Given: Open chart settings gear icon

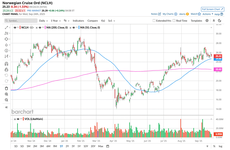Looking at the screenshot, I should [207, 20].
